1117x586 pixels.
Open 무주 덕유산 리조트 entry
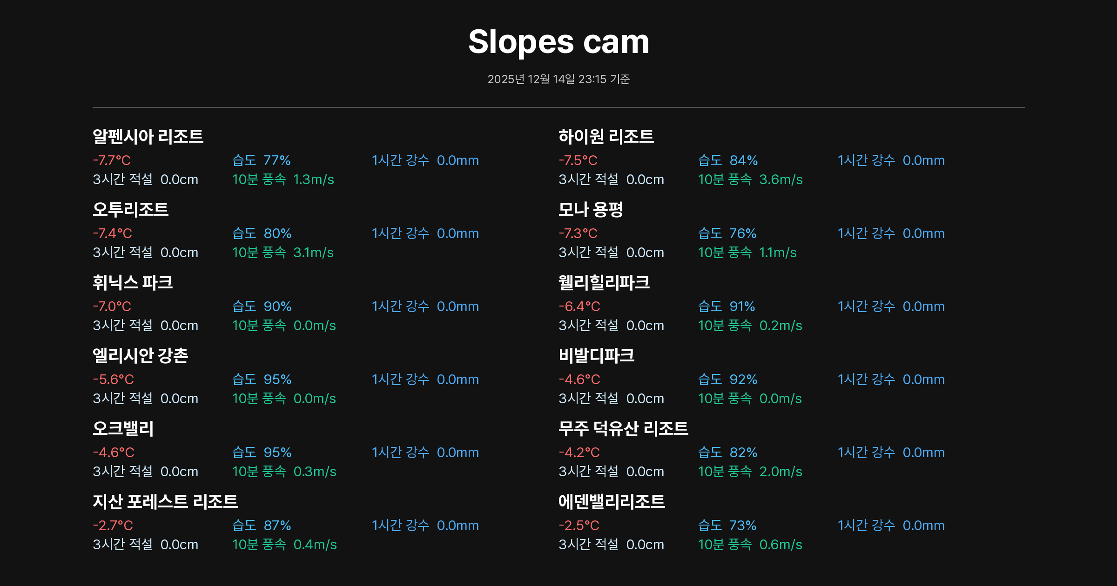[623, 428]
